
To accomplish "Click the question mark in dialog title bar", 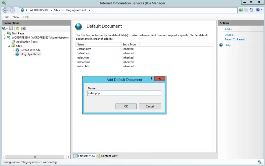I will point(151,79).
